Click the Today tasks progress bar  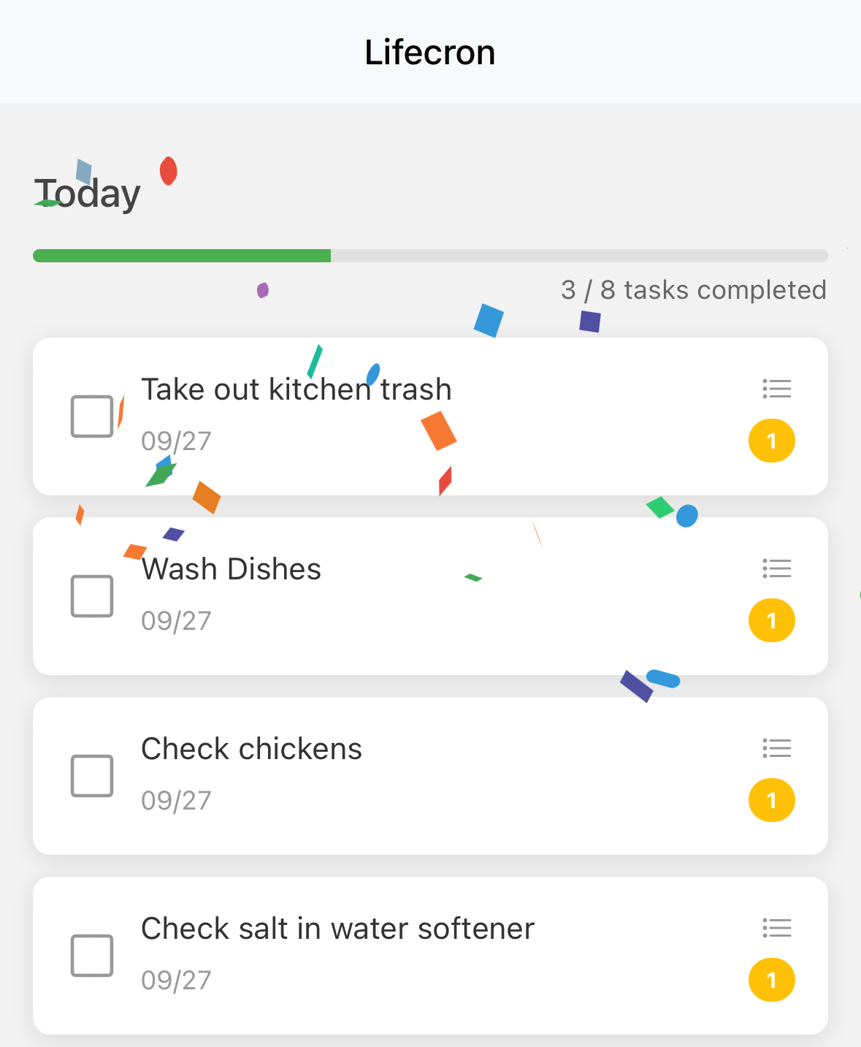(430, 256)
